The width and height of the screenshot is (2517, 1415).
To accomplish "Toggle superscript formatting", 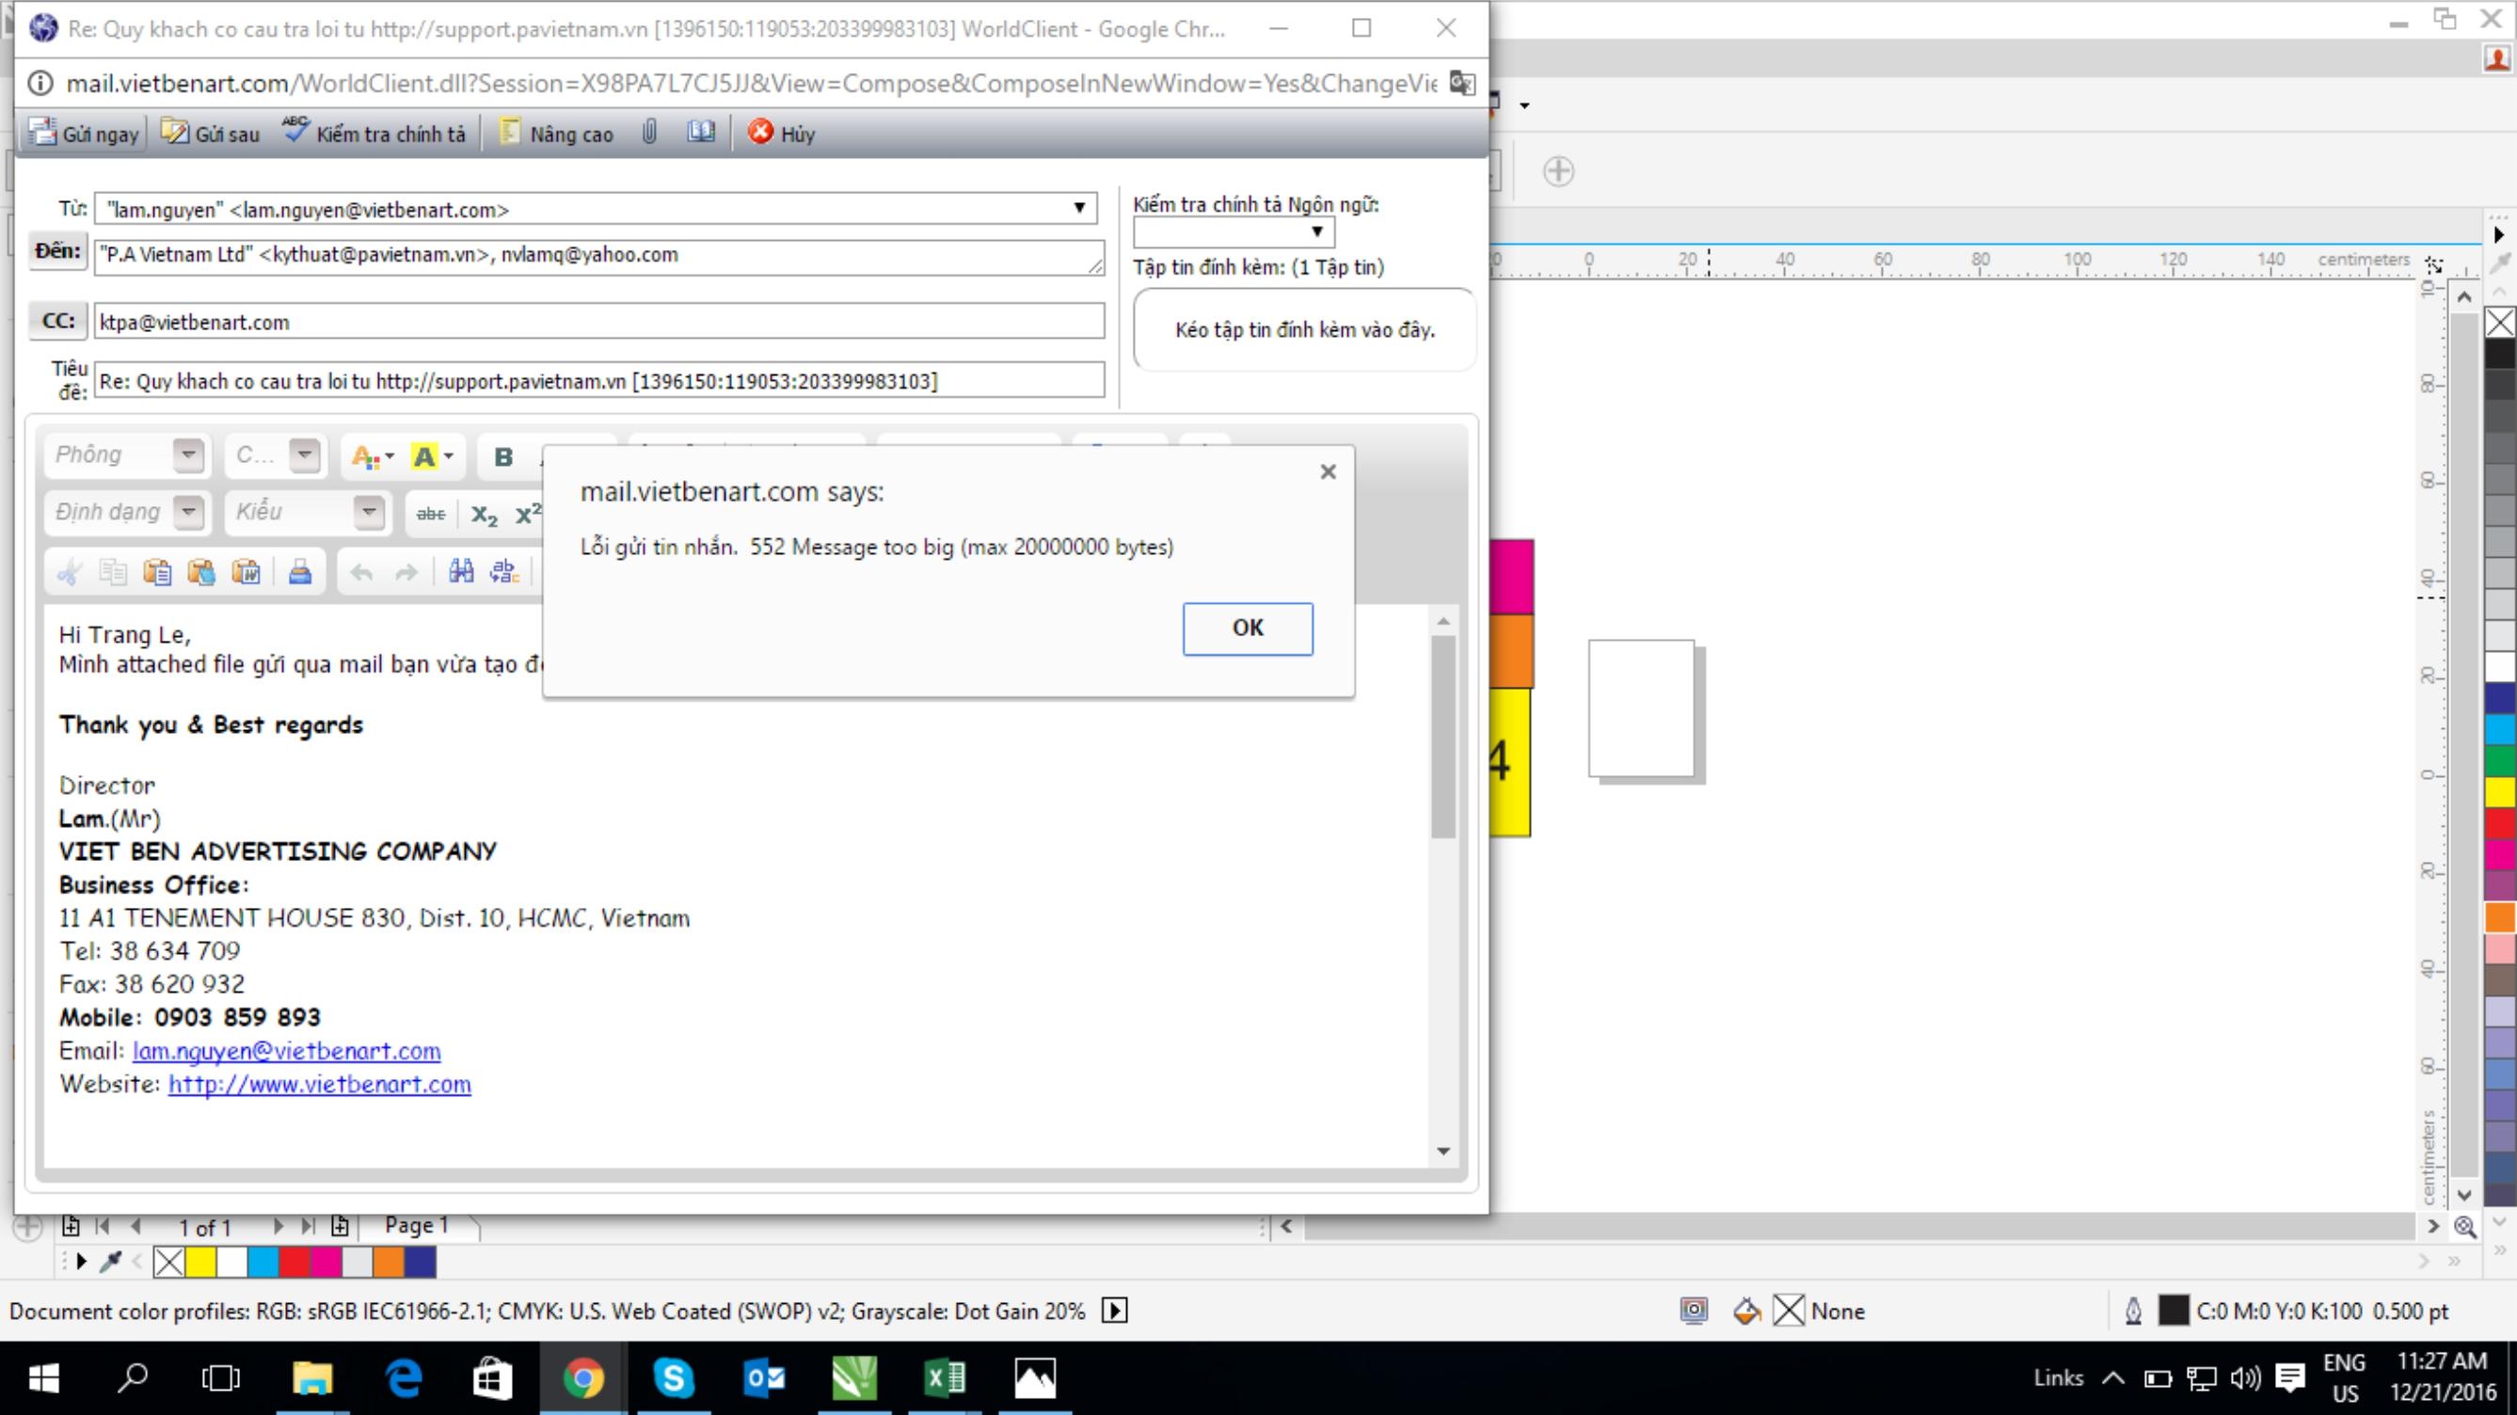I will pos(529,514).
